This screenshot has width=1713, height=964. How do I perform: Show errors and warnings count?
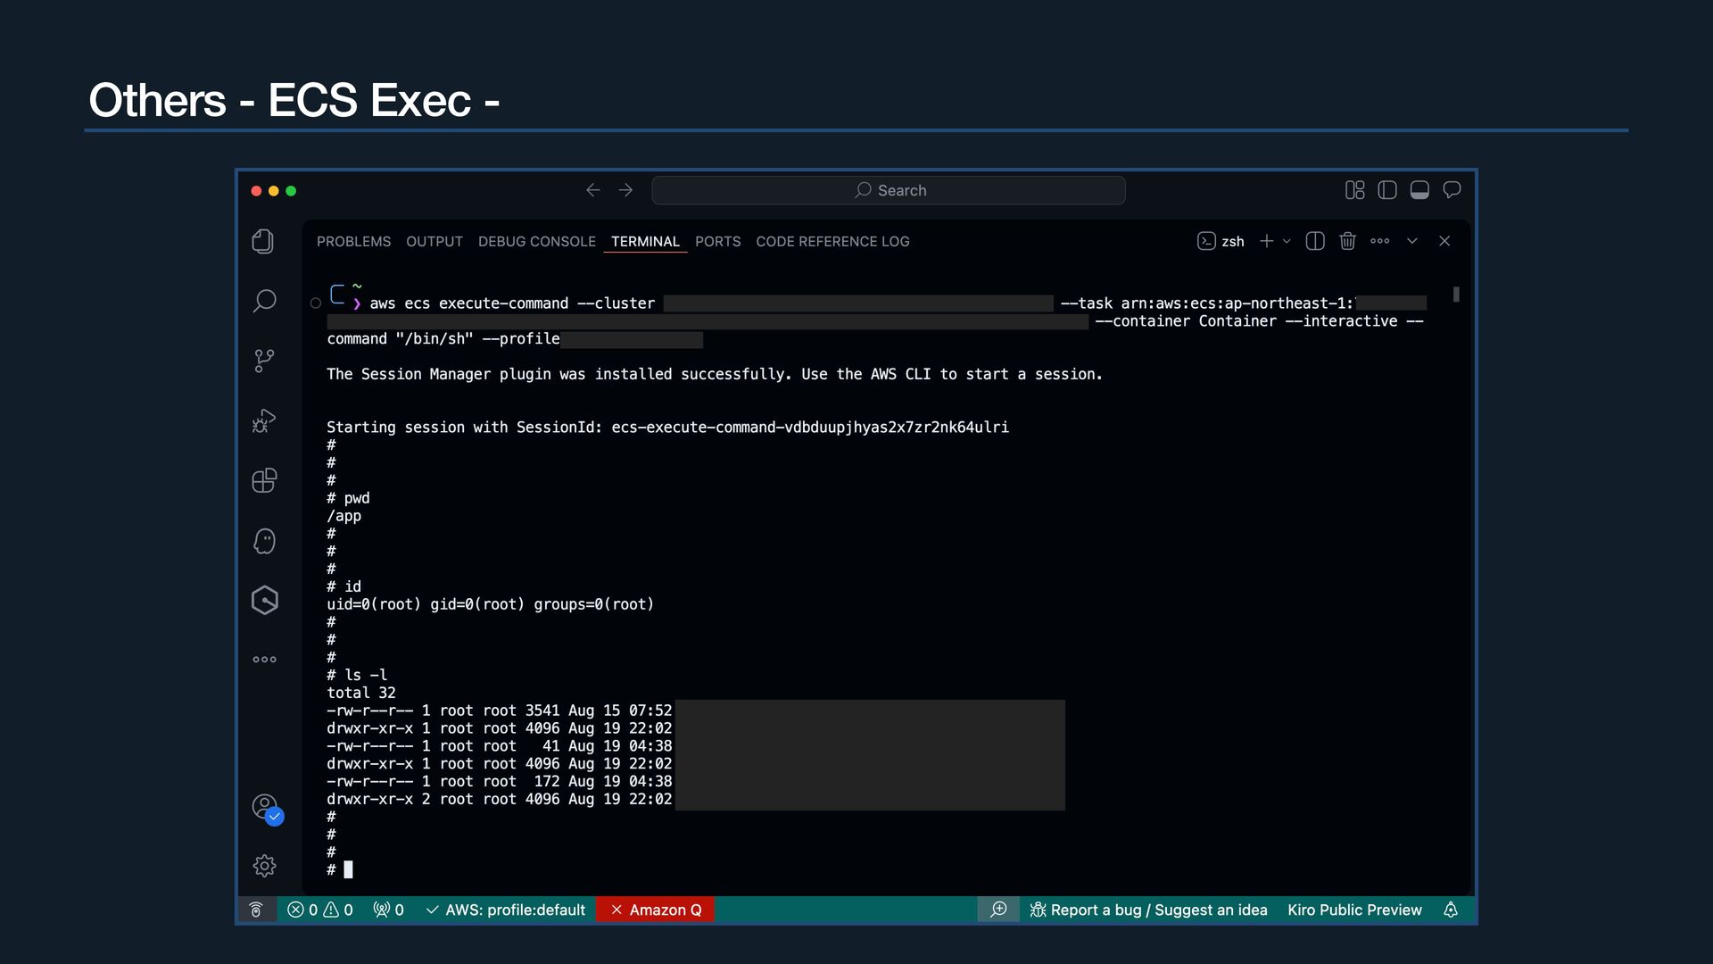[x=320, y=910]
